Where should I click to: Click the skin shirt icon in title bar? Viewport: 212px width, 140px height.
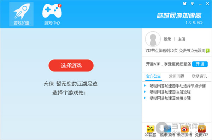click(184, 4)
